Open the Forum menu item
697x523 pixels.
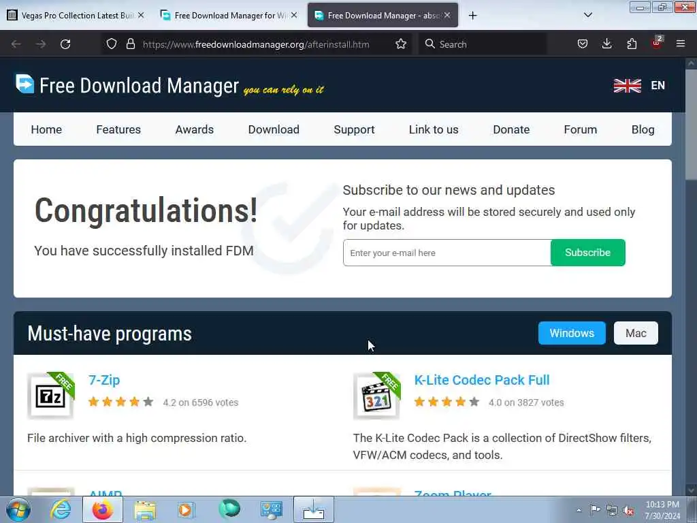[x=580, y=129]
